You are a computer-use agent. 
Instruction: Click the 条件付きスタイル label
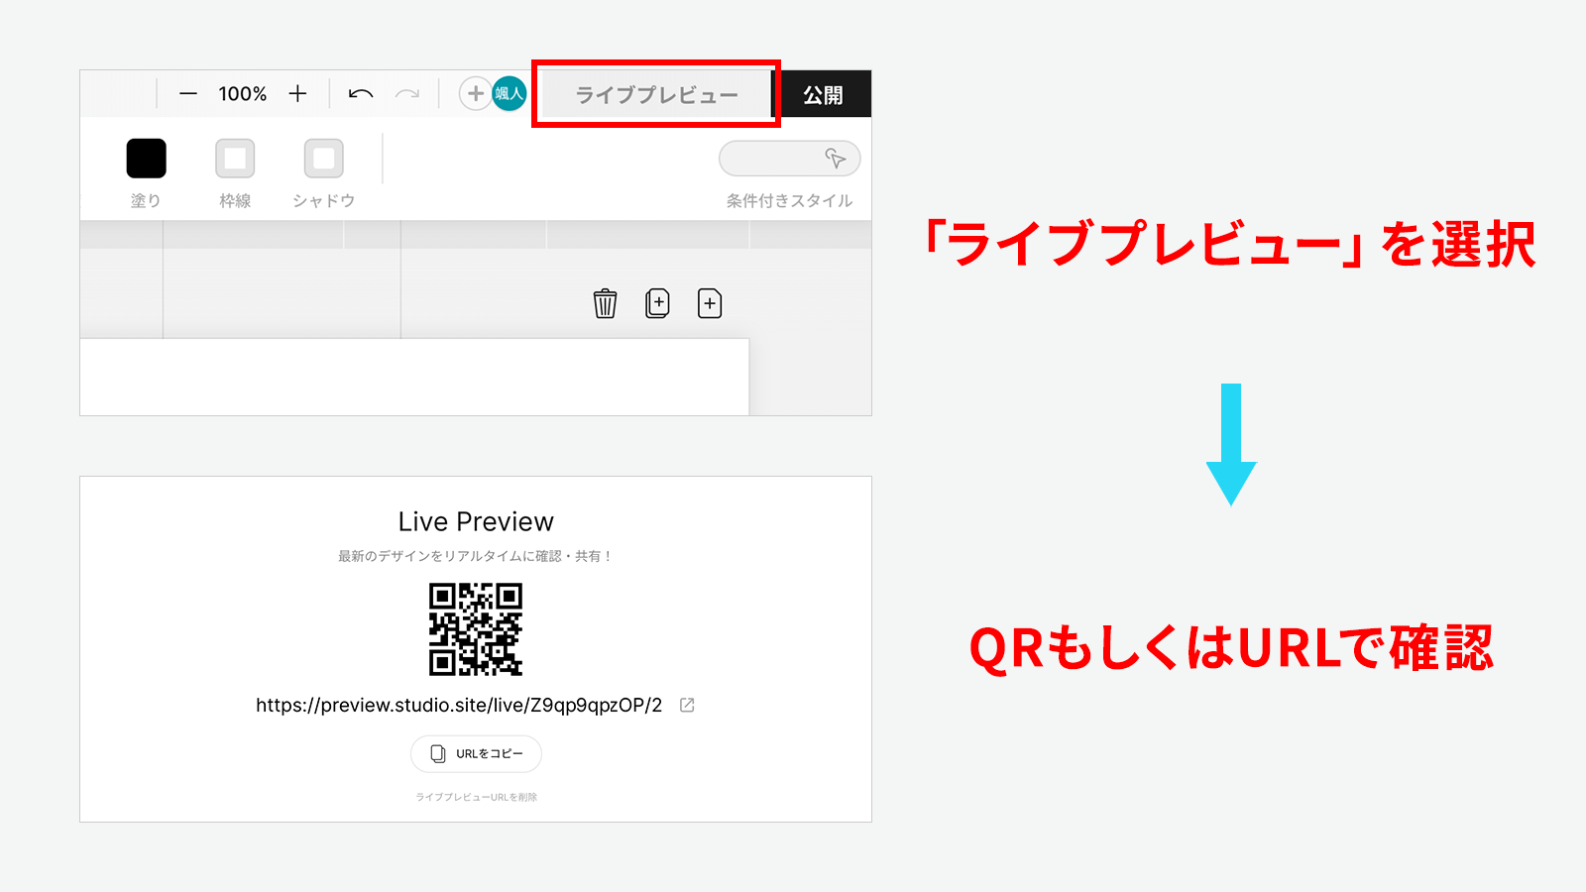click(x=790, y=200)
